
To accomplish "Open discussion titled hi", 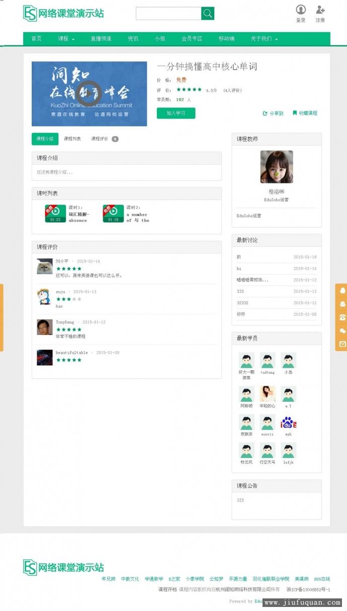I will [239, 268].
